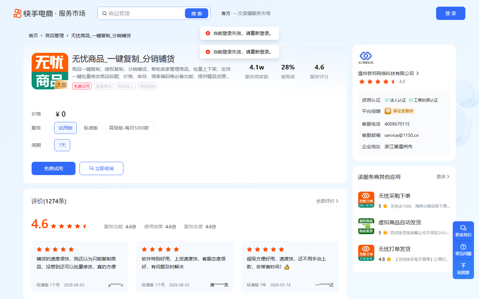Click the 立即咨询 button
This screenshot has height=299, width=479.
(101, 168)
